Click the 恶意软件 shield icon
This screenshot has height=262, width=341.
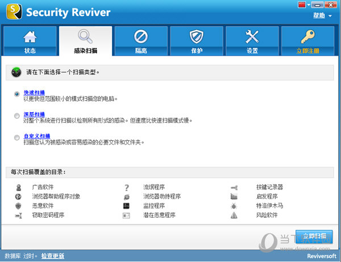19,206
